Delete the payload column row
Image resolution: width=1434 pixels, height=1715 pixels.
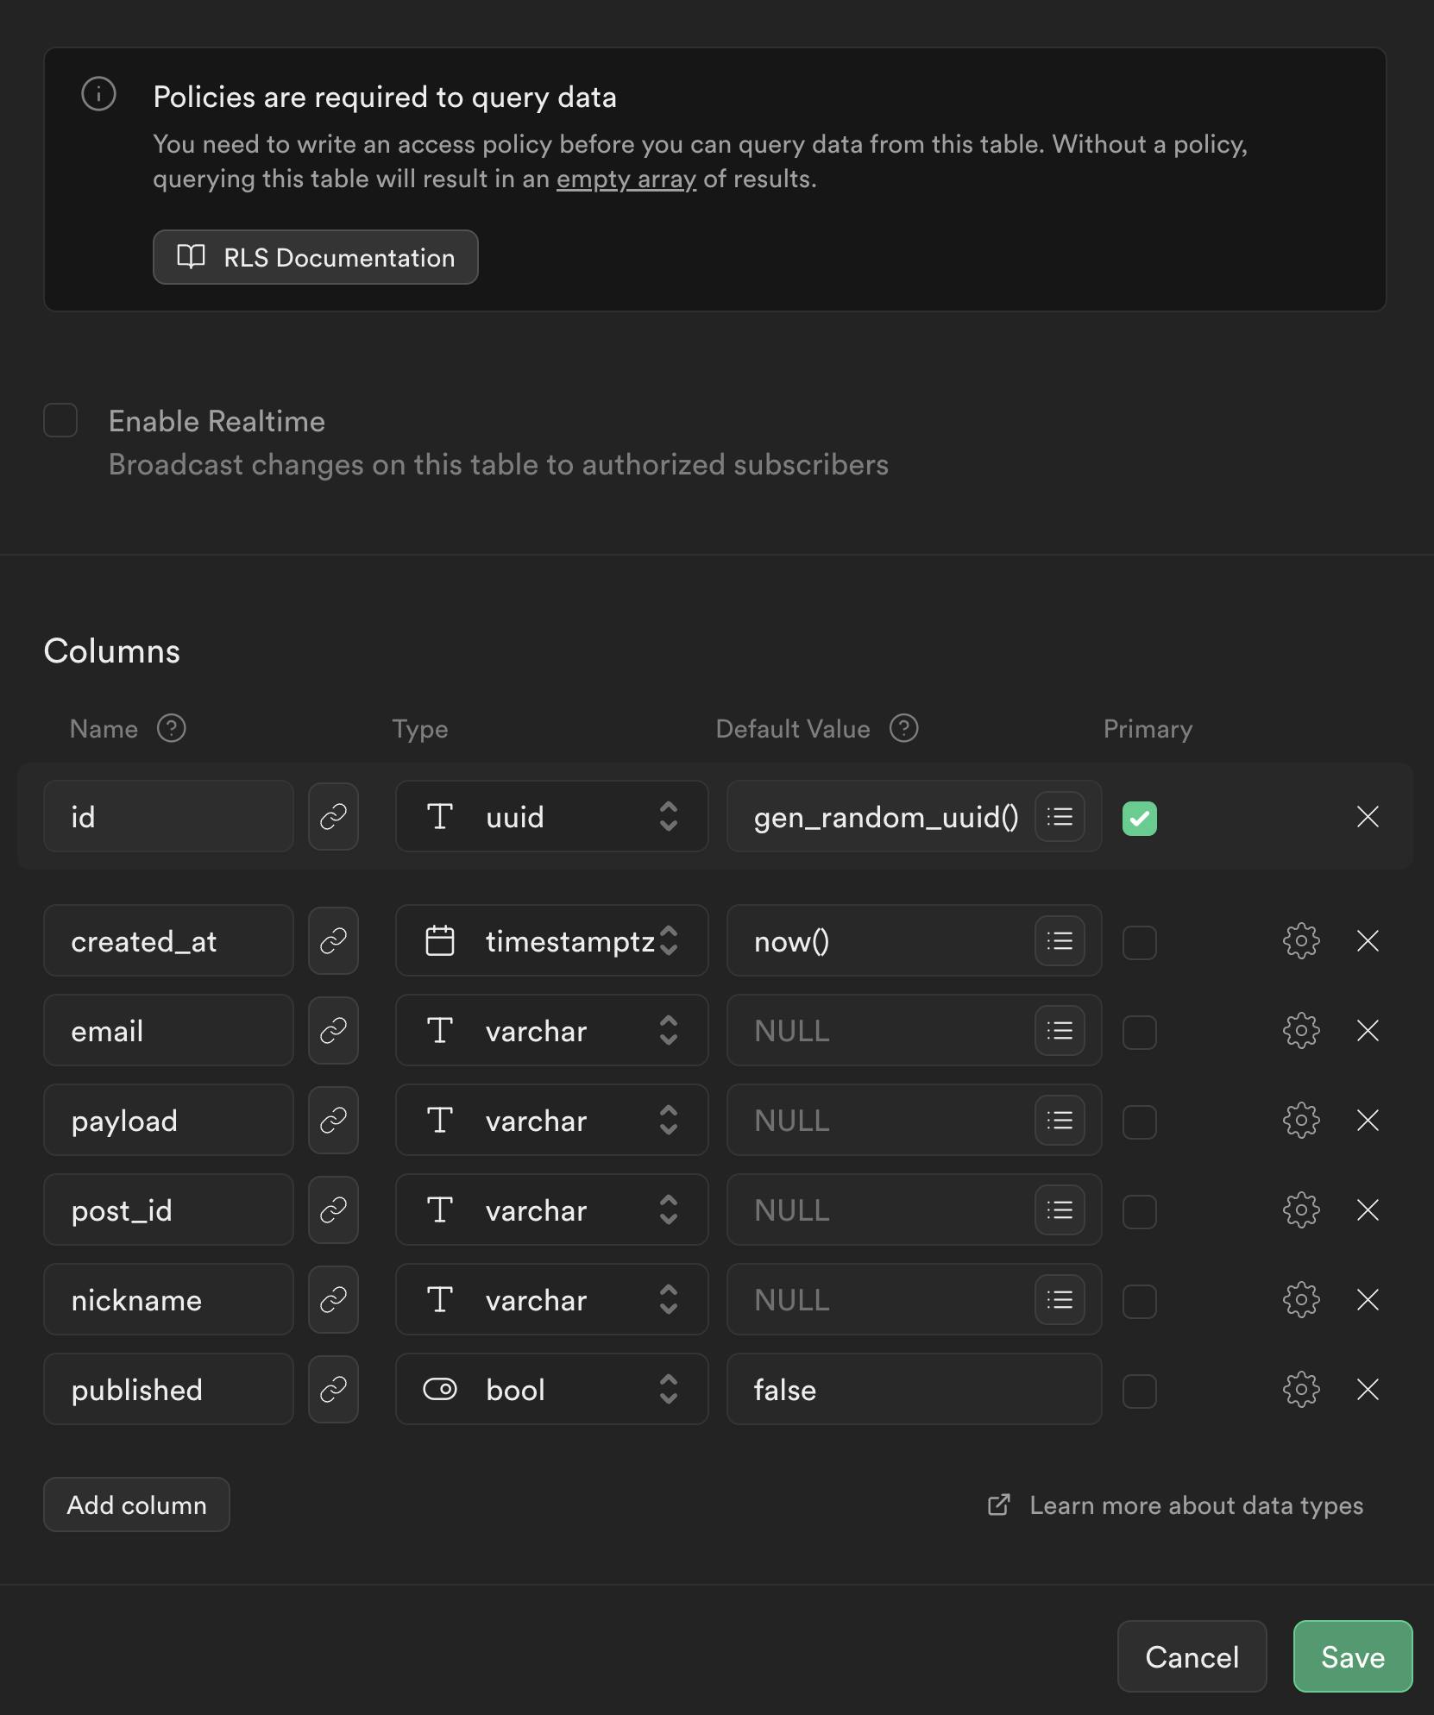pyautogui.click(x=1368, y=1120)
